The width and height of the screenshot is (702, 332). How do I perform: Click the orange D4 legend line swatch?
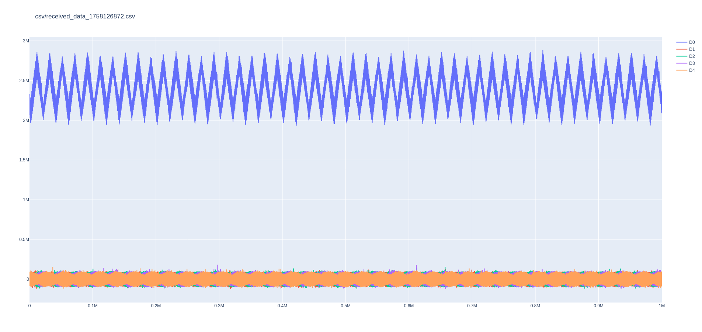point(682,70)
